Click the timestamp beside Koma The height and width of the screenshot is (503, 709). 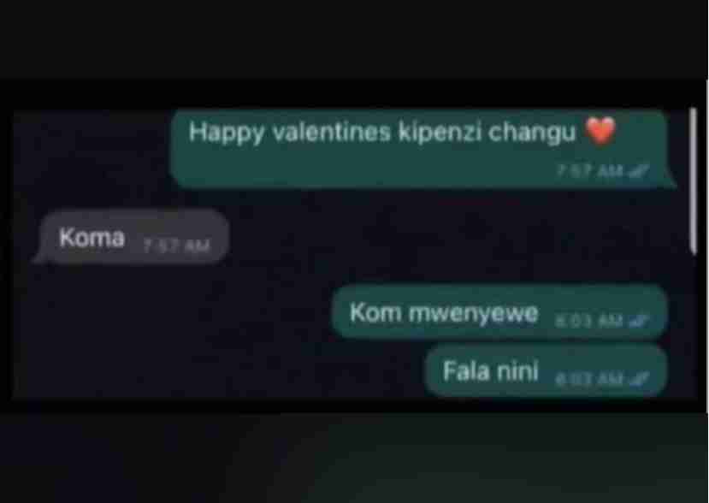[x=177, y=246]
